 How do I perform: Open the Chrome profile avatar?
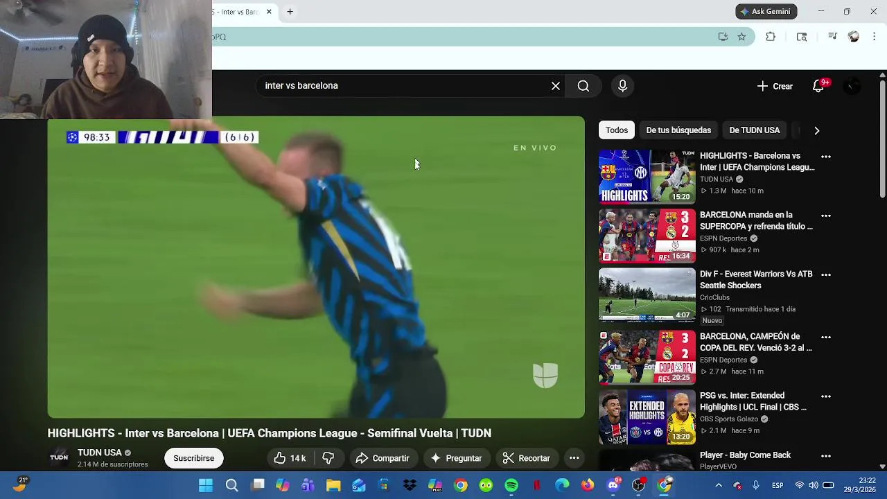coord(854,37)
